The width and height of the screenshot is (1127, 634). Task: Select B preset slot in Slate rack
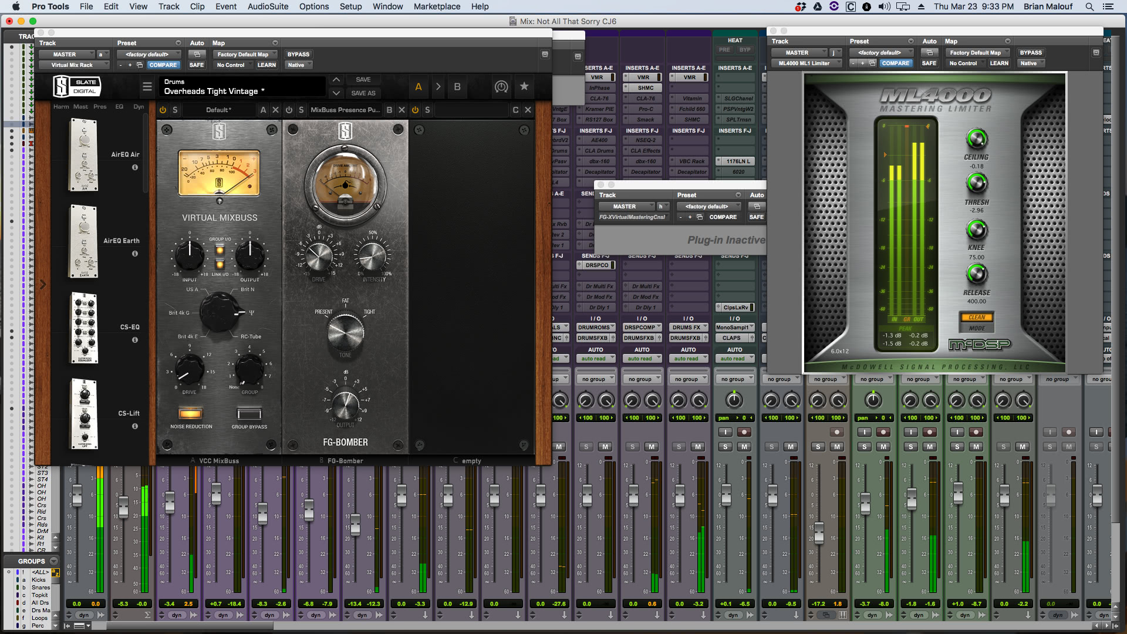click(x=457, y=86)
